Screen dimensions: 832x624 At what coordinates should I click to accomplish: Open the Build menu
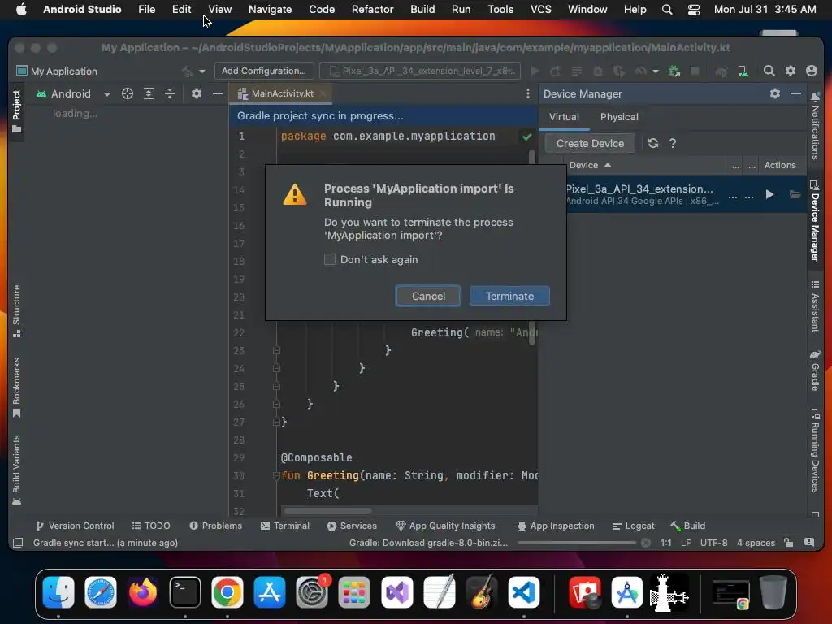[x=422, y=9]
